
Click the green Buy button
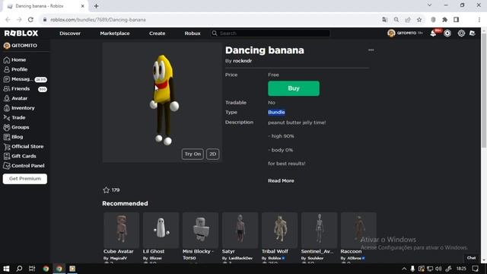click(x=294, y=88)
